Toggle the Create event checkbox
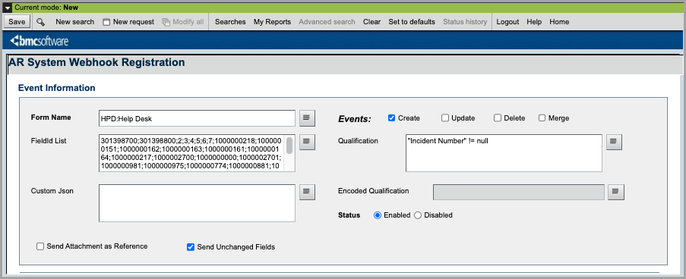The image size is (686, 279). click(x=391, y=118)
